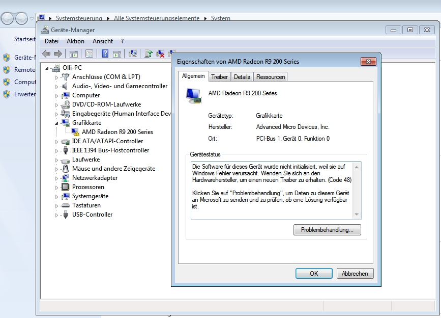Click the Update driver software icon
This screenshot has height=318, width=441.
tap(149, 54)
